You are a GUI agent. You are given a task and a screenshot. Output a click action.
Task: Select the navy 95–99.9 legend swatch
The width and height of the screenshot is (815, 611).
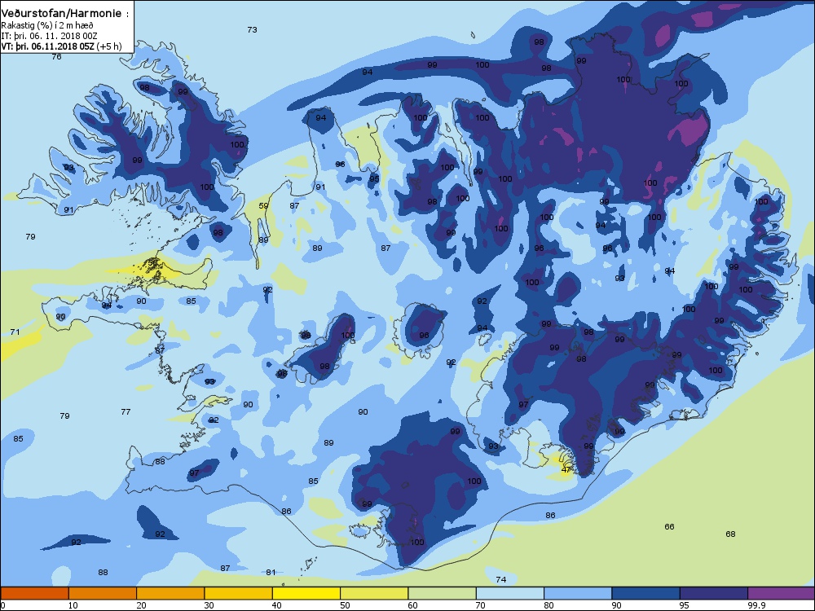coord(714,593)
